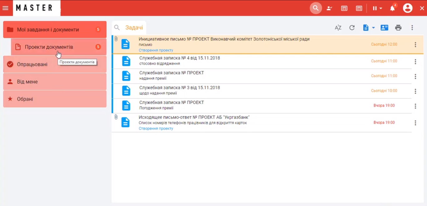Image resolution: width=427 pixels, height=206 pixels.
Task: Open Мої завдання і документи folder
Action: (x=55, y=30)
